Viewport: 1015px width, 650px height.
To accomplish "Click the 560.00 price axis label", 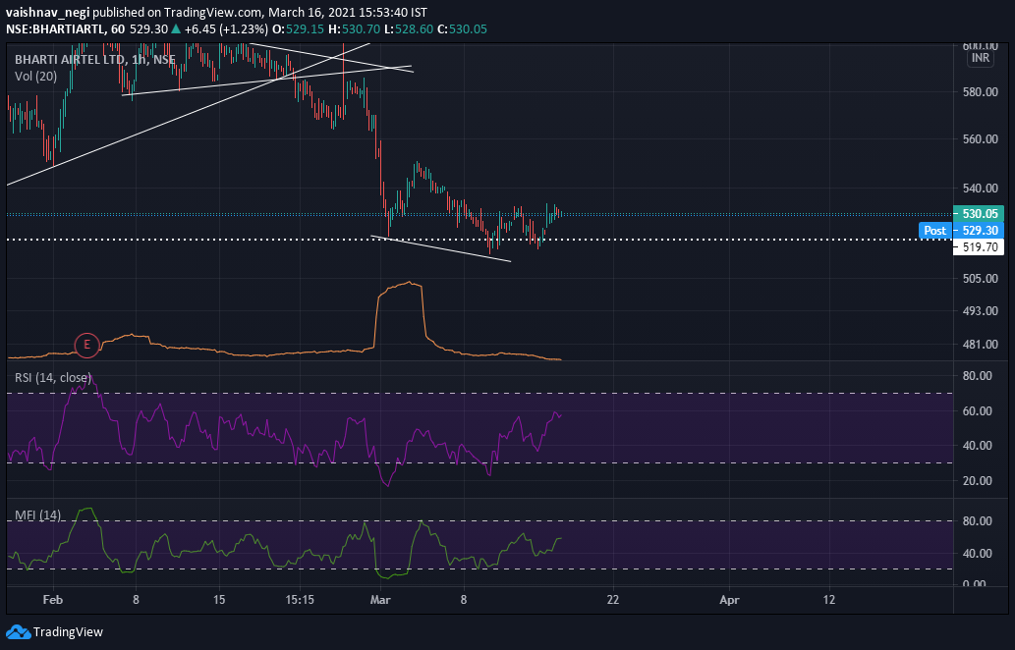I will pyautogui.click(x=980, y=139).
